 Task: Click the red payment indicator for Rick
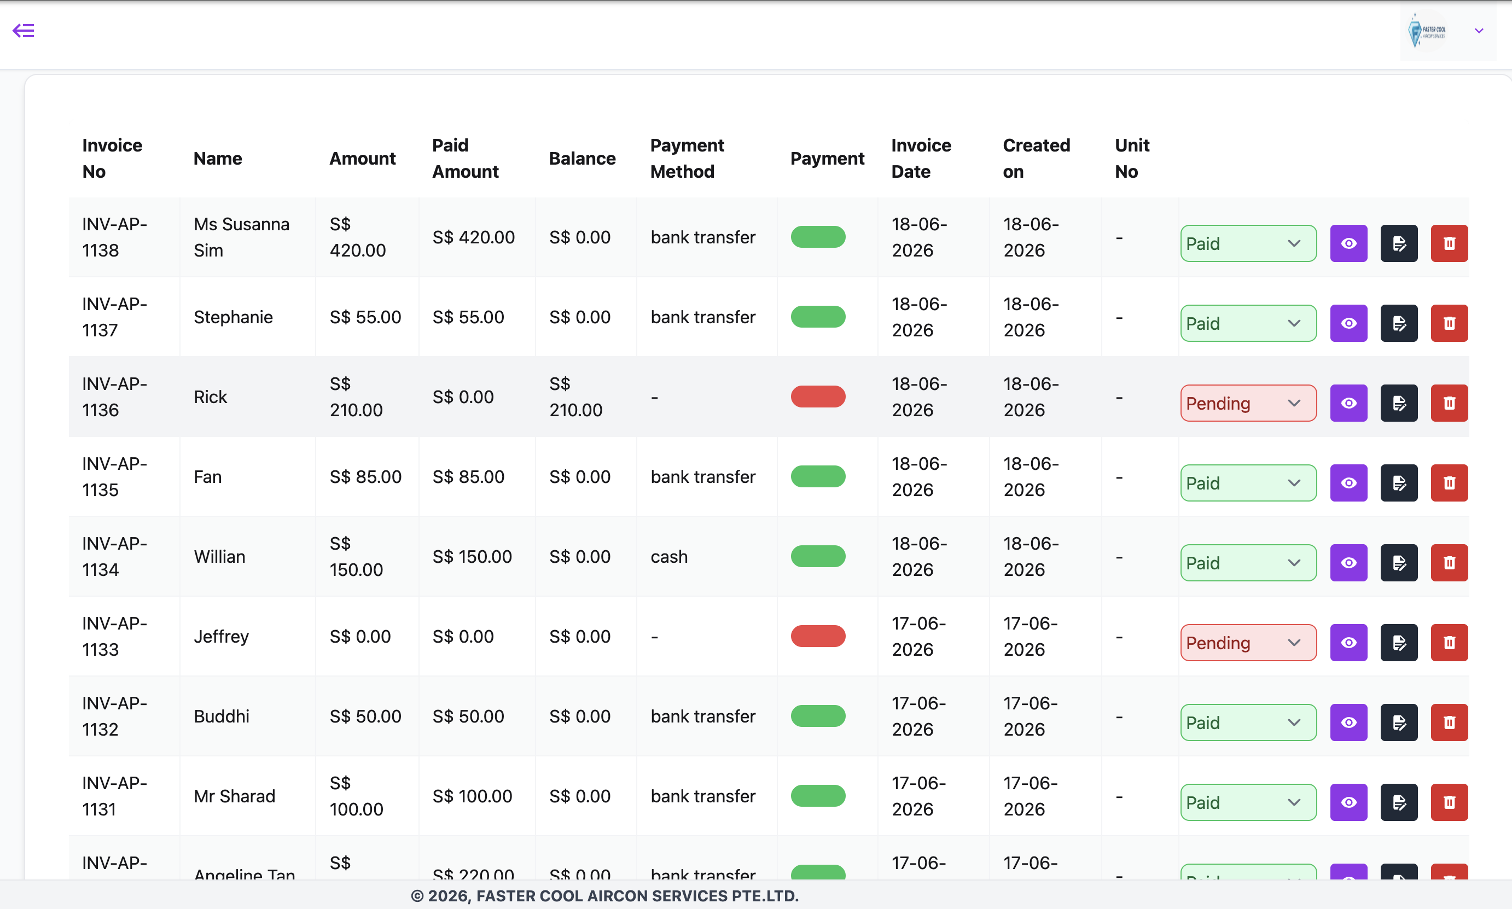pyautogui.click(x=818, y=397)
